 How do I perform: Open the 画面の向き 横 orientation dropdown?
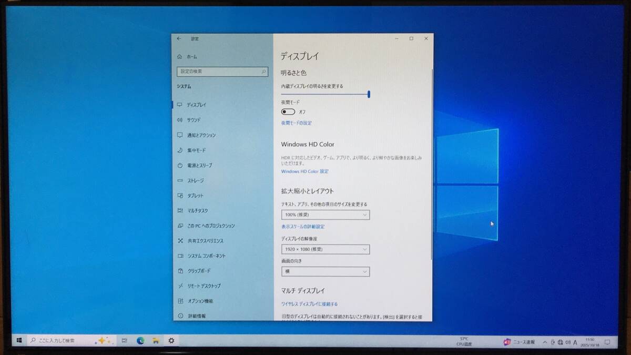tap(325, 271)
